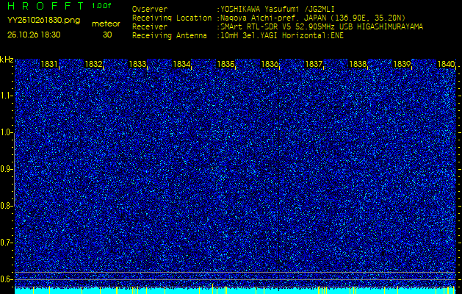Click the 26.10.26 18:30 timestamp
462x294 pixels.
[x=34, y=35]
